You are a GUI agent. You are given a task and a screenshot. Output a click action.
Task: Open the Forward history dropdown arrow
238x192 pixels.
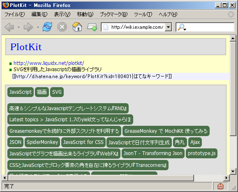38,27
